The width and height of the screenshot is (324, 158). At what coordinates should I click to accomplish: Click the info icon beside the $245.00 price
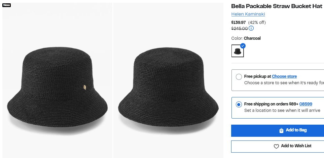pos(251,28)
